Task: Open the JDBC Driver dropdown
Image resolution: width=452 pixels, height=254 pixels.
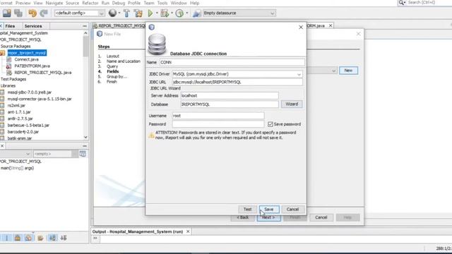Action: pos(299,74)
